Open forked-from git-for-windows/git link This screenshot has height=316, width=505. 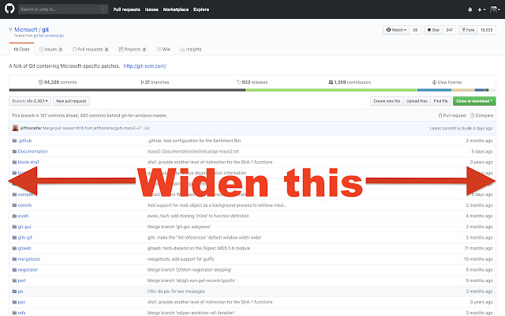pos(49,36)
